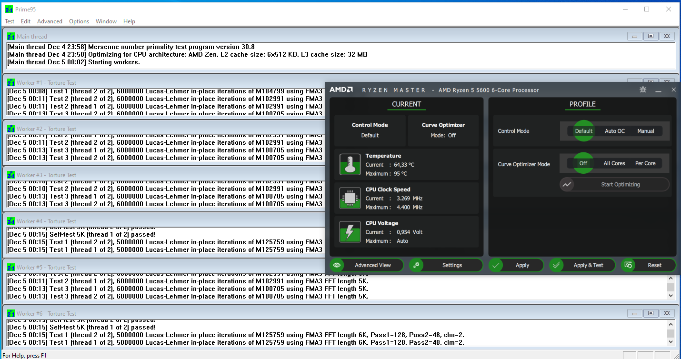681x359 pixels.
Task: Close the Main thread child window
Action: (667, 36)
